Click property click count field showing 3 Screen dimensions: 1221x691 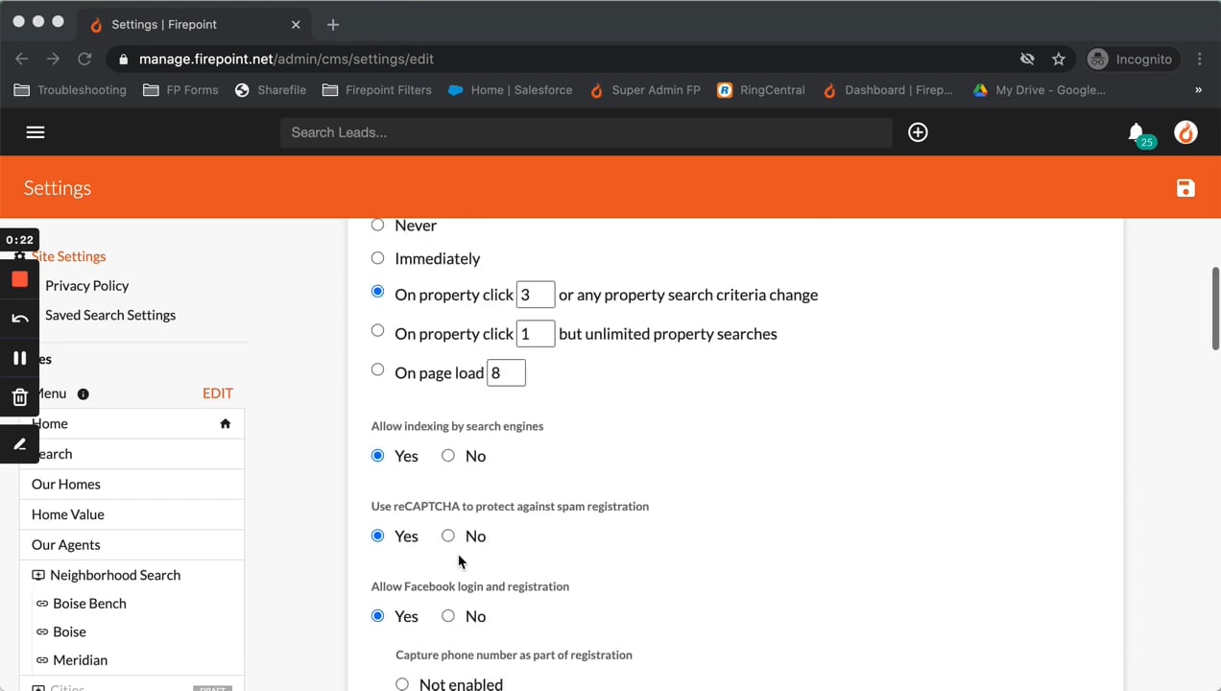pos(536,295)
